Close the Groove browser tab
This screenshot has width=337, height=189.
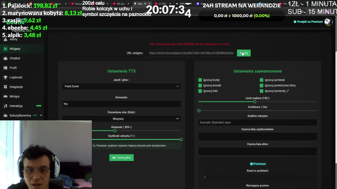click(x=86, y=4)
